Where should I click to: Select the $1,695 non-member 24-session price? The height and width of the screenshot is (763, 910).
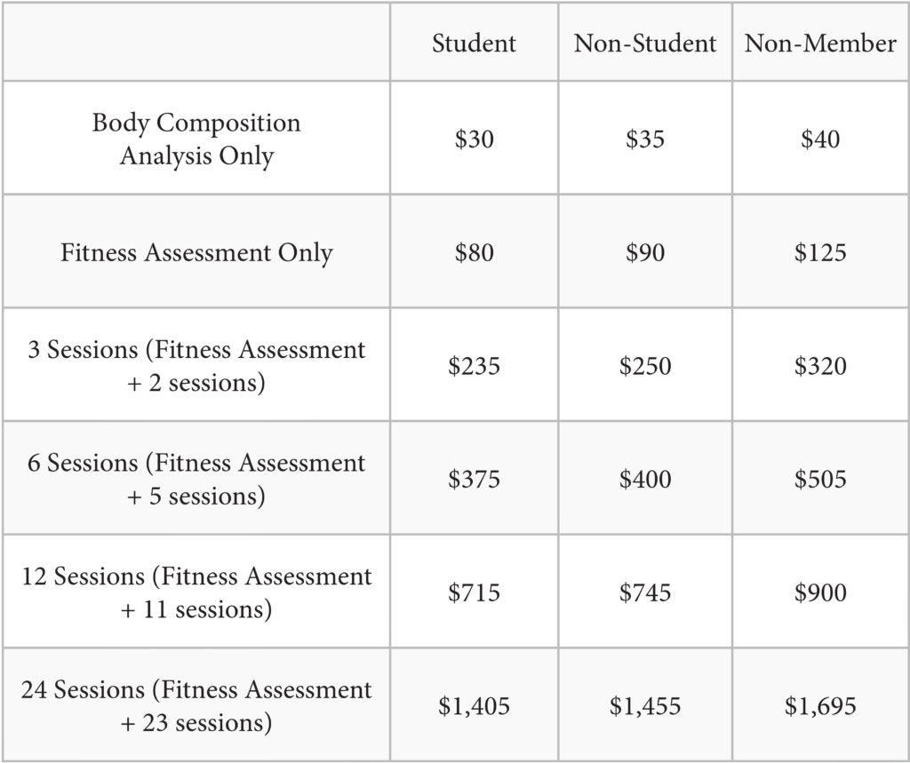coord(820,706)
